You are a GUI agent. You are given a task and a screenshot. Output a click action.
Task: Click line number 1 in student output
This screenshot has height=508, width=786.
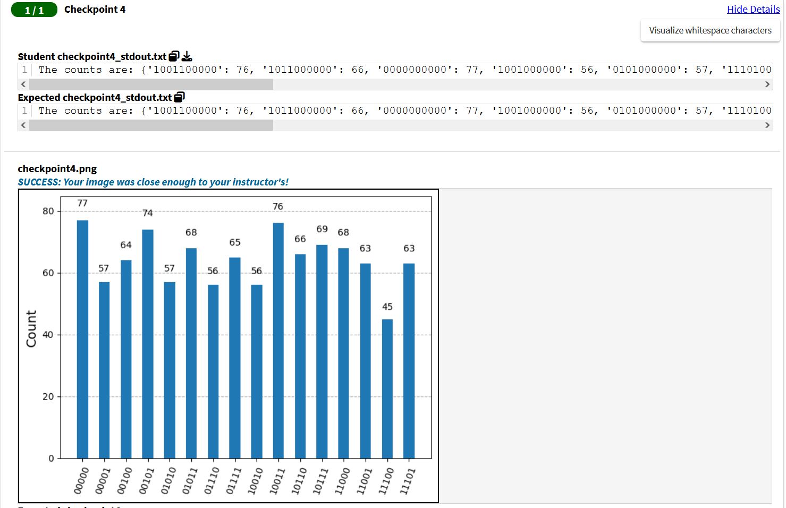tap(24, 70)
